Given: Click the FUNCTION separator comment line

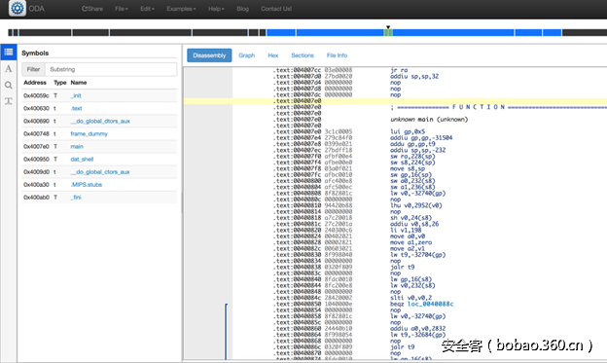Looking at the screenshot, I should (499, 107).
